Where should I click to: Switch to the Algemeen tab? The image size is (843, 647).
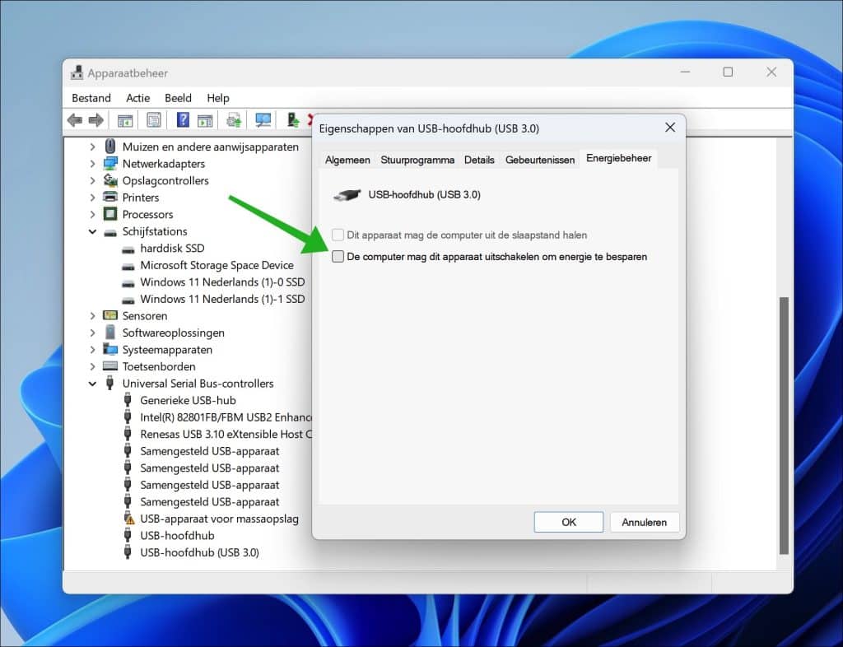click(347, 160)
